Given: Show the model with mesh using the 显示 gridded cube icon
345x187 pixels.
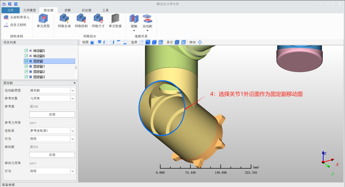Looking at the screenshot, I should 183,42.
